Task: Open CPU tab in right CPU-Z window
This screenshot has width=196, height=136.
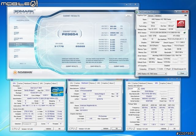Action: click(129, 83)
